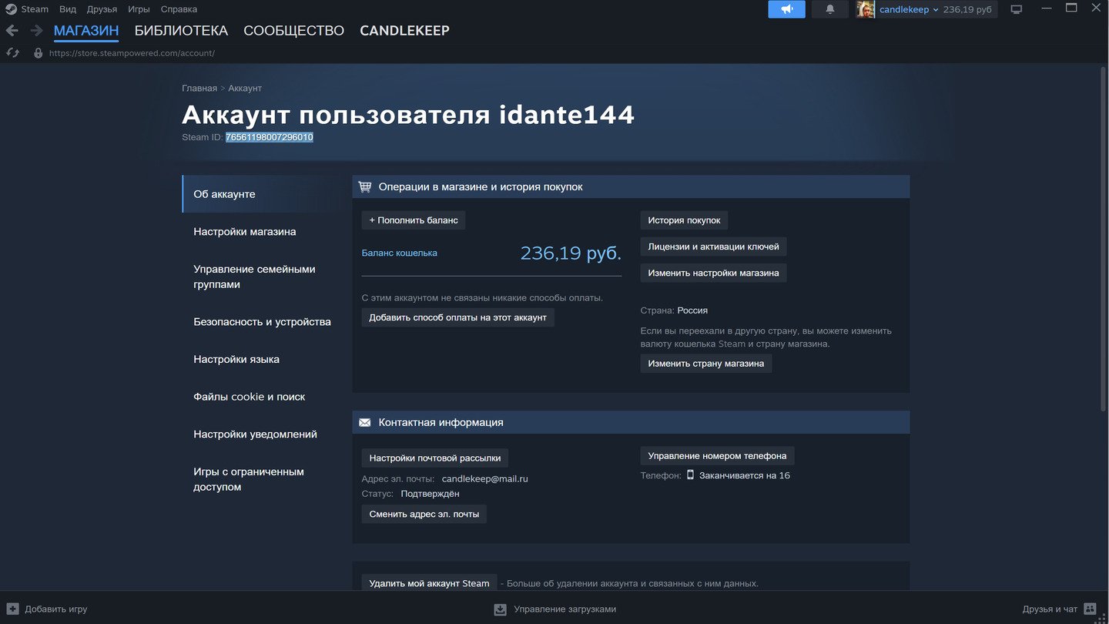Open Лицензии и активации ключей
This screenshot has width=1109, height=624.
pos(713,247)
